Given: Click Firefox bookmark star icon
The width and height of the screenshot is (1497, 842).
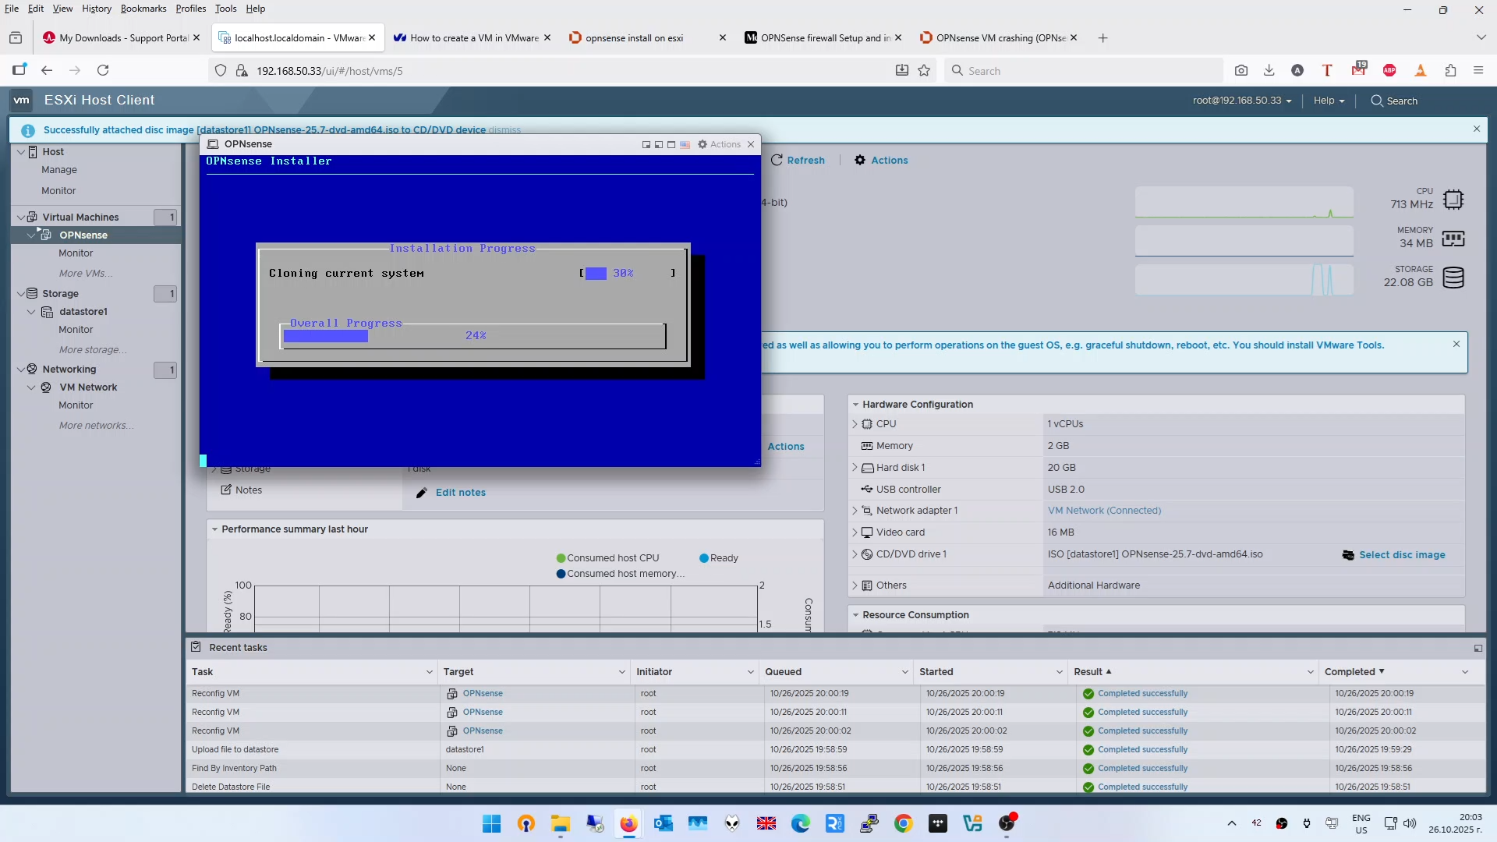Looking at the screenshot, I should (x=924, y=70).
